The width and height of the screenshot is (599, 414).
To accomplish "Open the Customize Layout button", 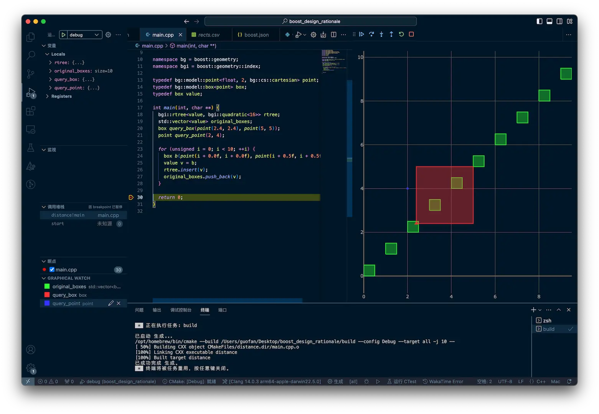I will (569, 21).
